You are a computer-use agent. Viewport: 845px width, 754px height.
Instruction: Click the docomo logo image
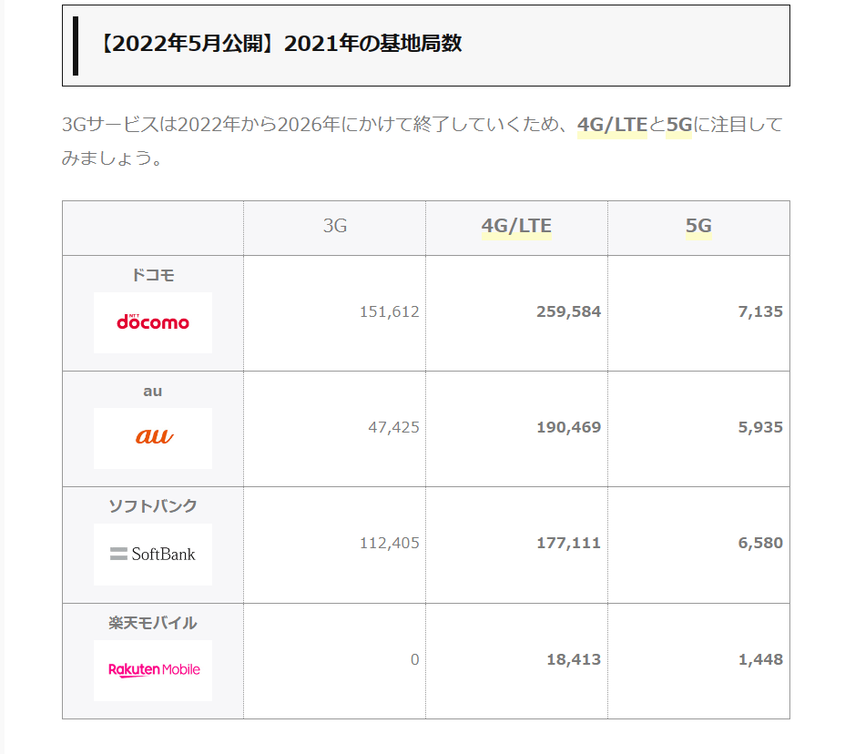point(153,322)
